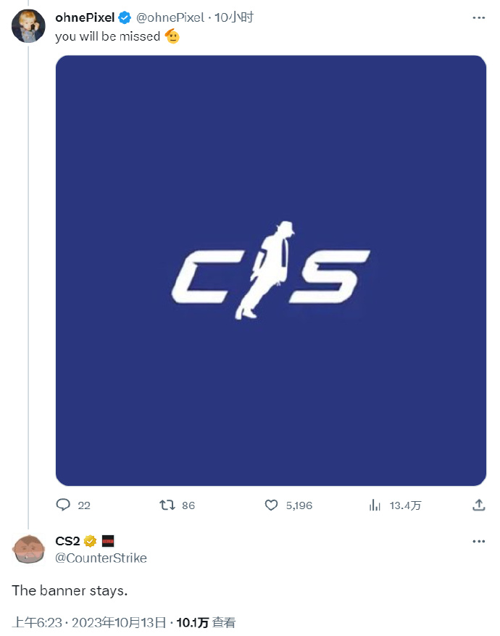Open the ohnePixel display name link
The height and width of the screenshot is (636, 500).
[x=84, y=18]
